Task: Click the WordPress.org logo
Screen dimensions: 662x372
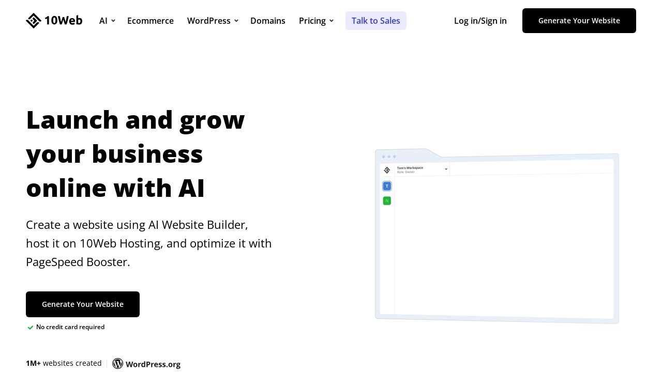Action: [x=146, y=364]
